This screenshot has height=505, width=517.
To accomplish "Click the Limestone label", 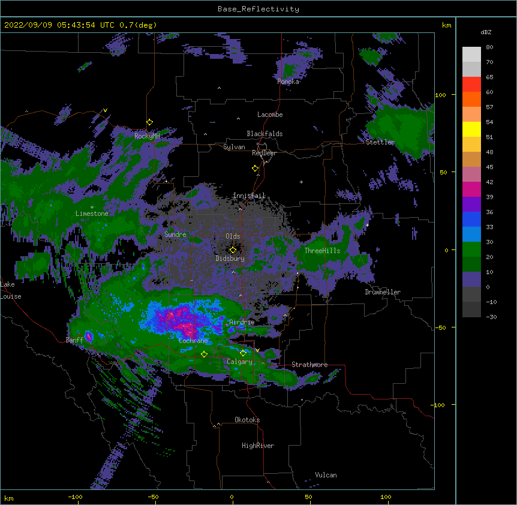I will tap(92, 214).
